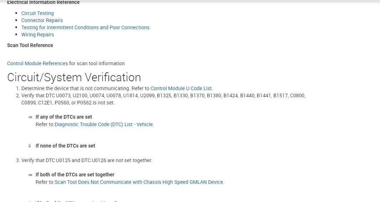The width and height of the screenshot is (380, 202).
Task: Click the 'If none of the DTCs are set' text
Action: point(65,146)
